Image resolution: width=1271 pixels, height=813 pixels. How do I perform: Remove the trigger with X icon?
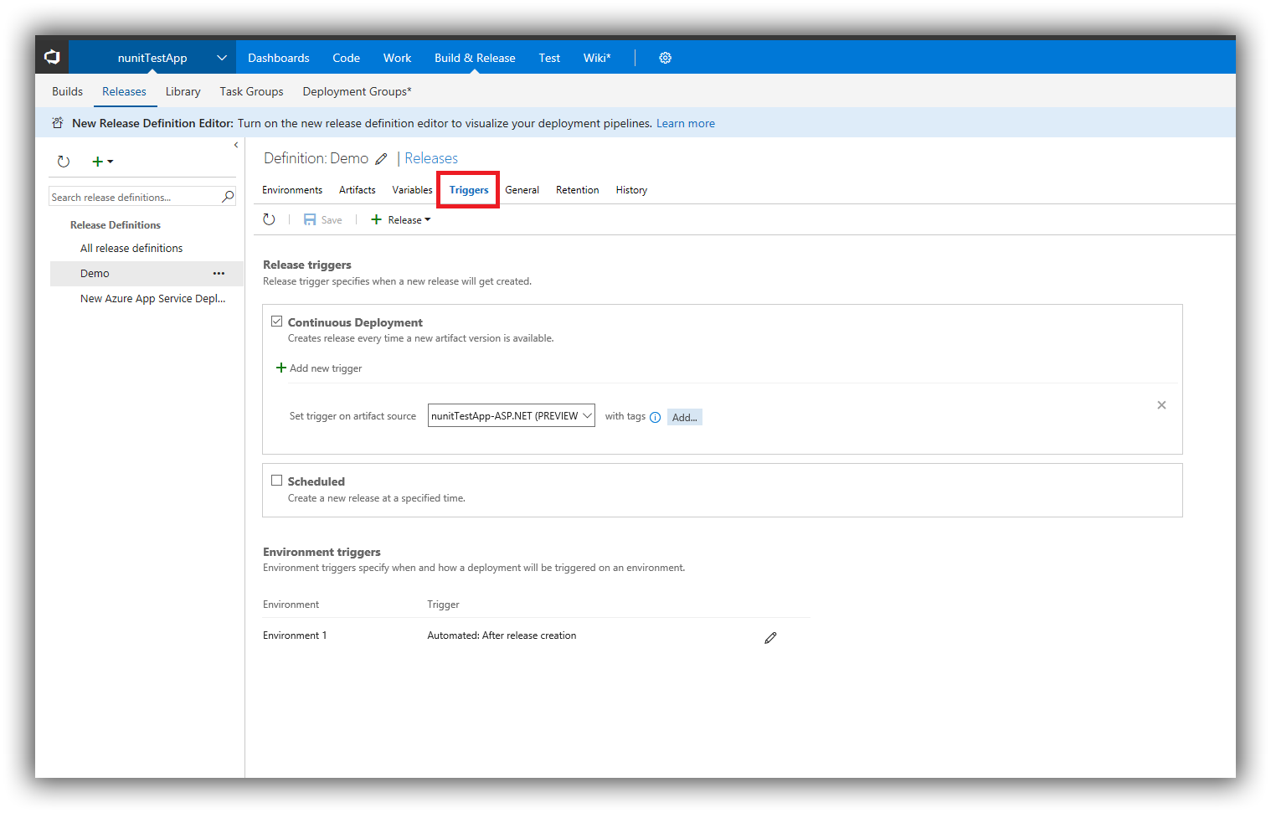pos(1161,405)
